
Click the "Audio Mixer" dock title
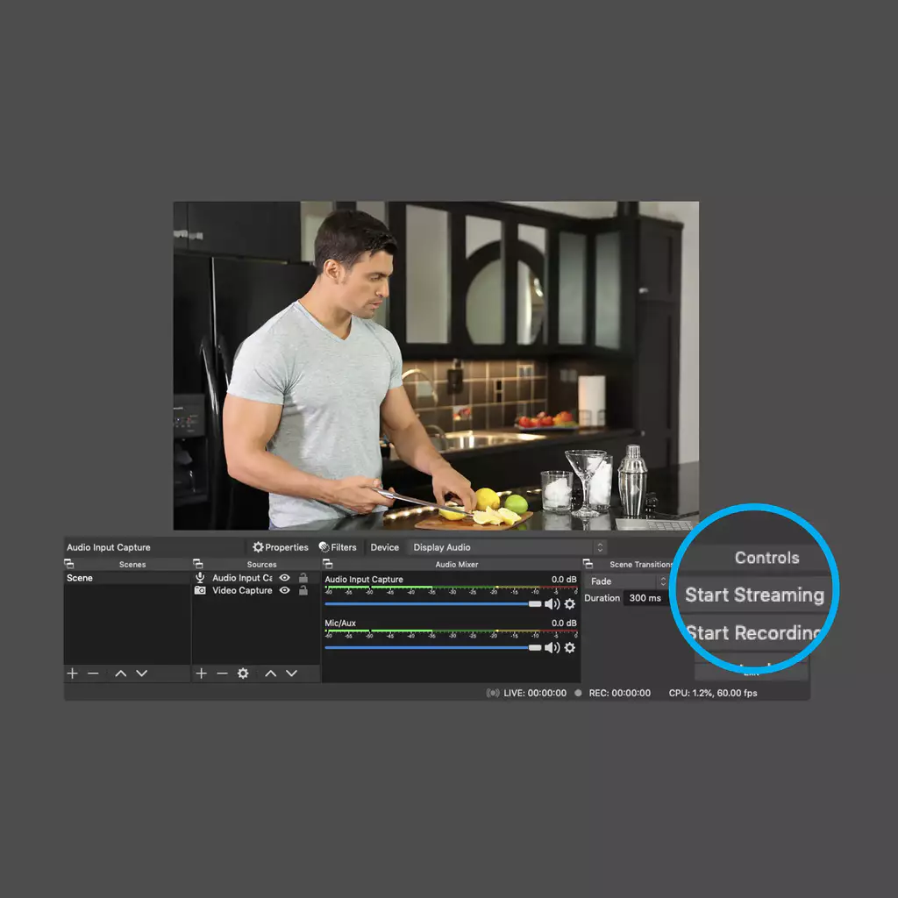[x=456, y=564]
